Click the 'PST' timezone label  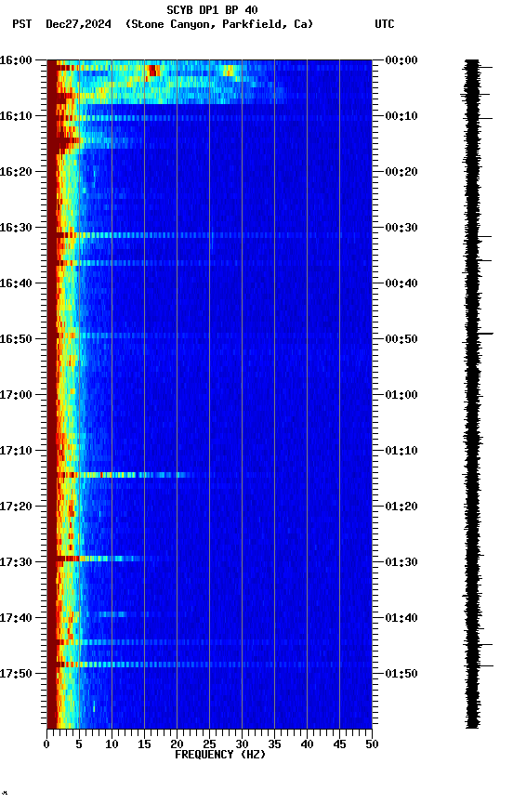[x=22, y=24]
